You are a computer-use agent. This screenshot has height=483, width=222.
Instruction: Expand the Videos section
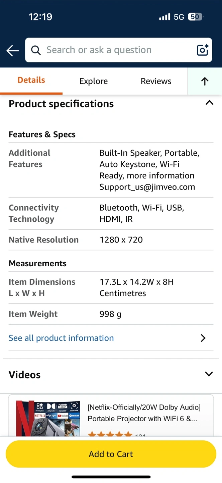point(209,374)
